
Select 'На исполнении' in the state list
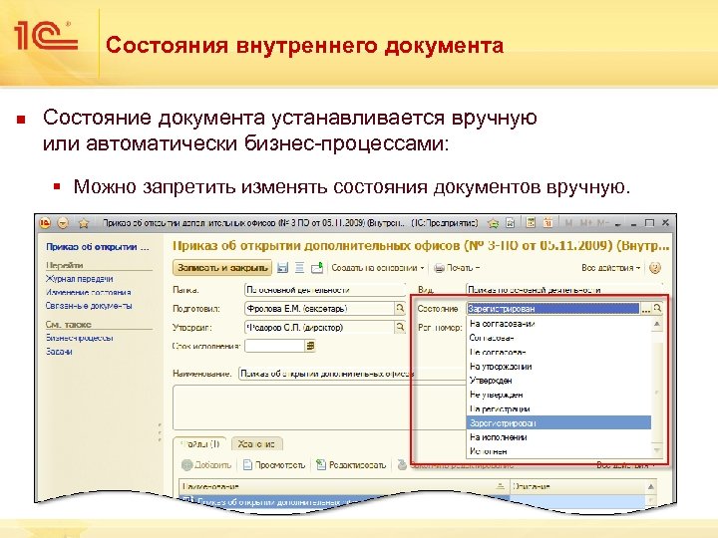pos(558,437)
